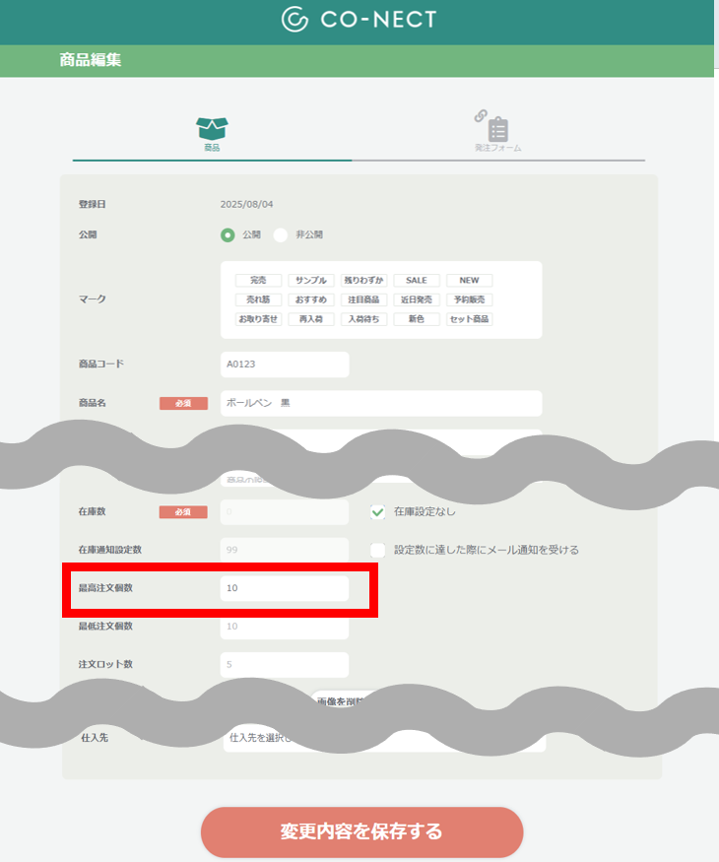Focus the 商品コード input field
719x862 pixels.
click(285, 365)
